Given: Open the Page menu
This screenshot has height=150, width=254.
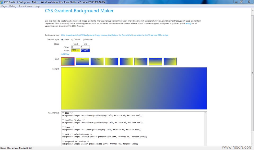Looking at the screenshot, I should pos(4,6).
